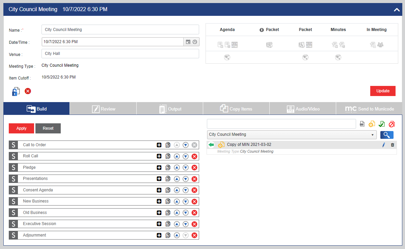Move Roll Call section up
The height and width of the screenshot is (249, 405).
pos(177,156)
